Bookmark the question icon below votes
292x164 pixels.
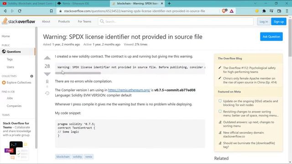pyautogui.click(x=47, y=82)
